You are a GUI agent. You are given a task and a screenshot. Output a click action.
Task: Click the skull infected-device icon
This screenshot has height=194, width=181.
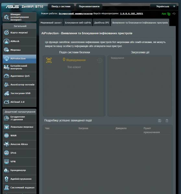49,60
